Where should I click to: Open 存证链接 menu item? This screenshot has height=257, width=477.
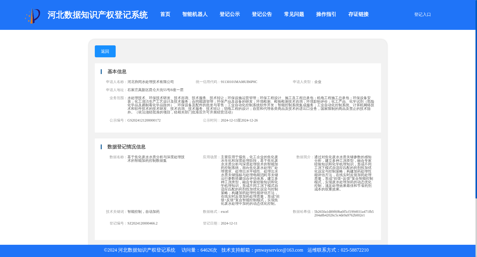(358, 14)
